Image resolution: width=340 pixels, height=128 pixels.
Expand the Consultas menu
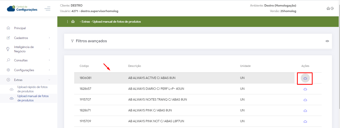click(28, 60)
